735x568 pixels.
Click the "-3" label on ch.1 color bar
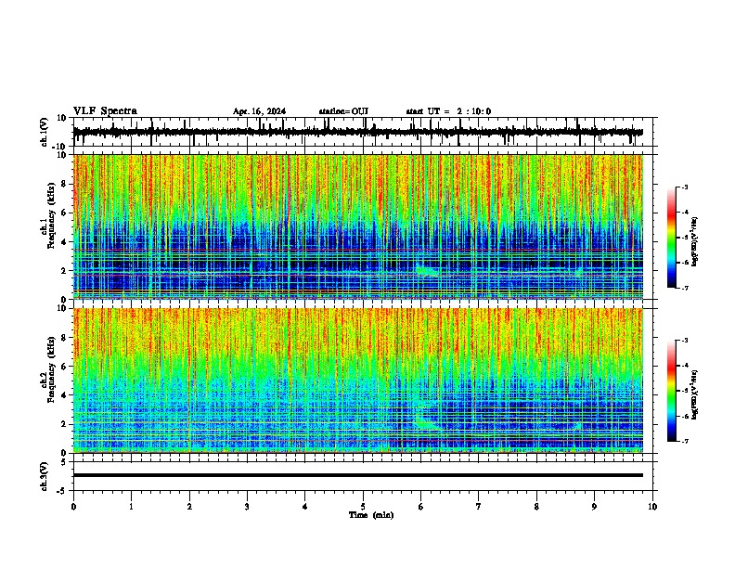tap(684, 187)
